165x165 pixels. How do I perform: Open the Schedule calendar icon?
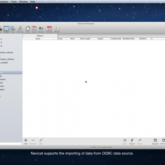pyautogui.click(x=49, y=29)
